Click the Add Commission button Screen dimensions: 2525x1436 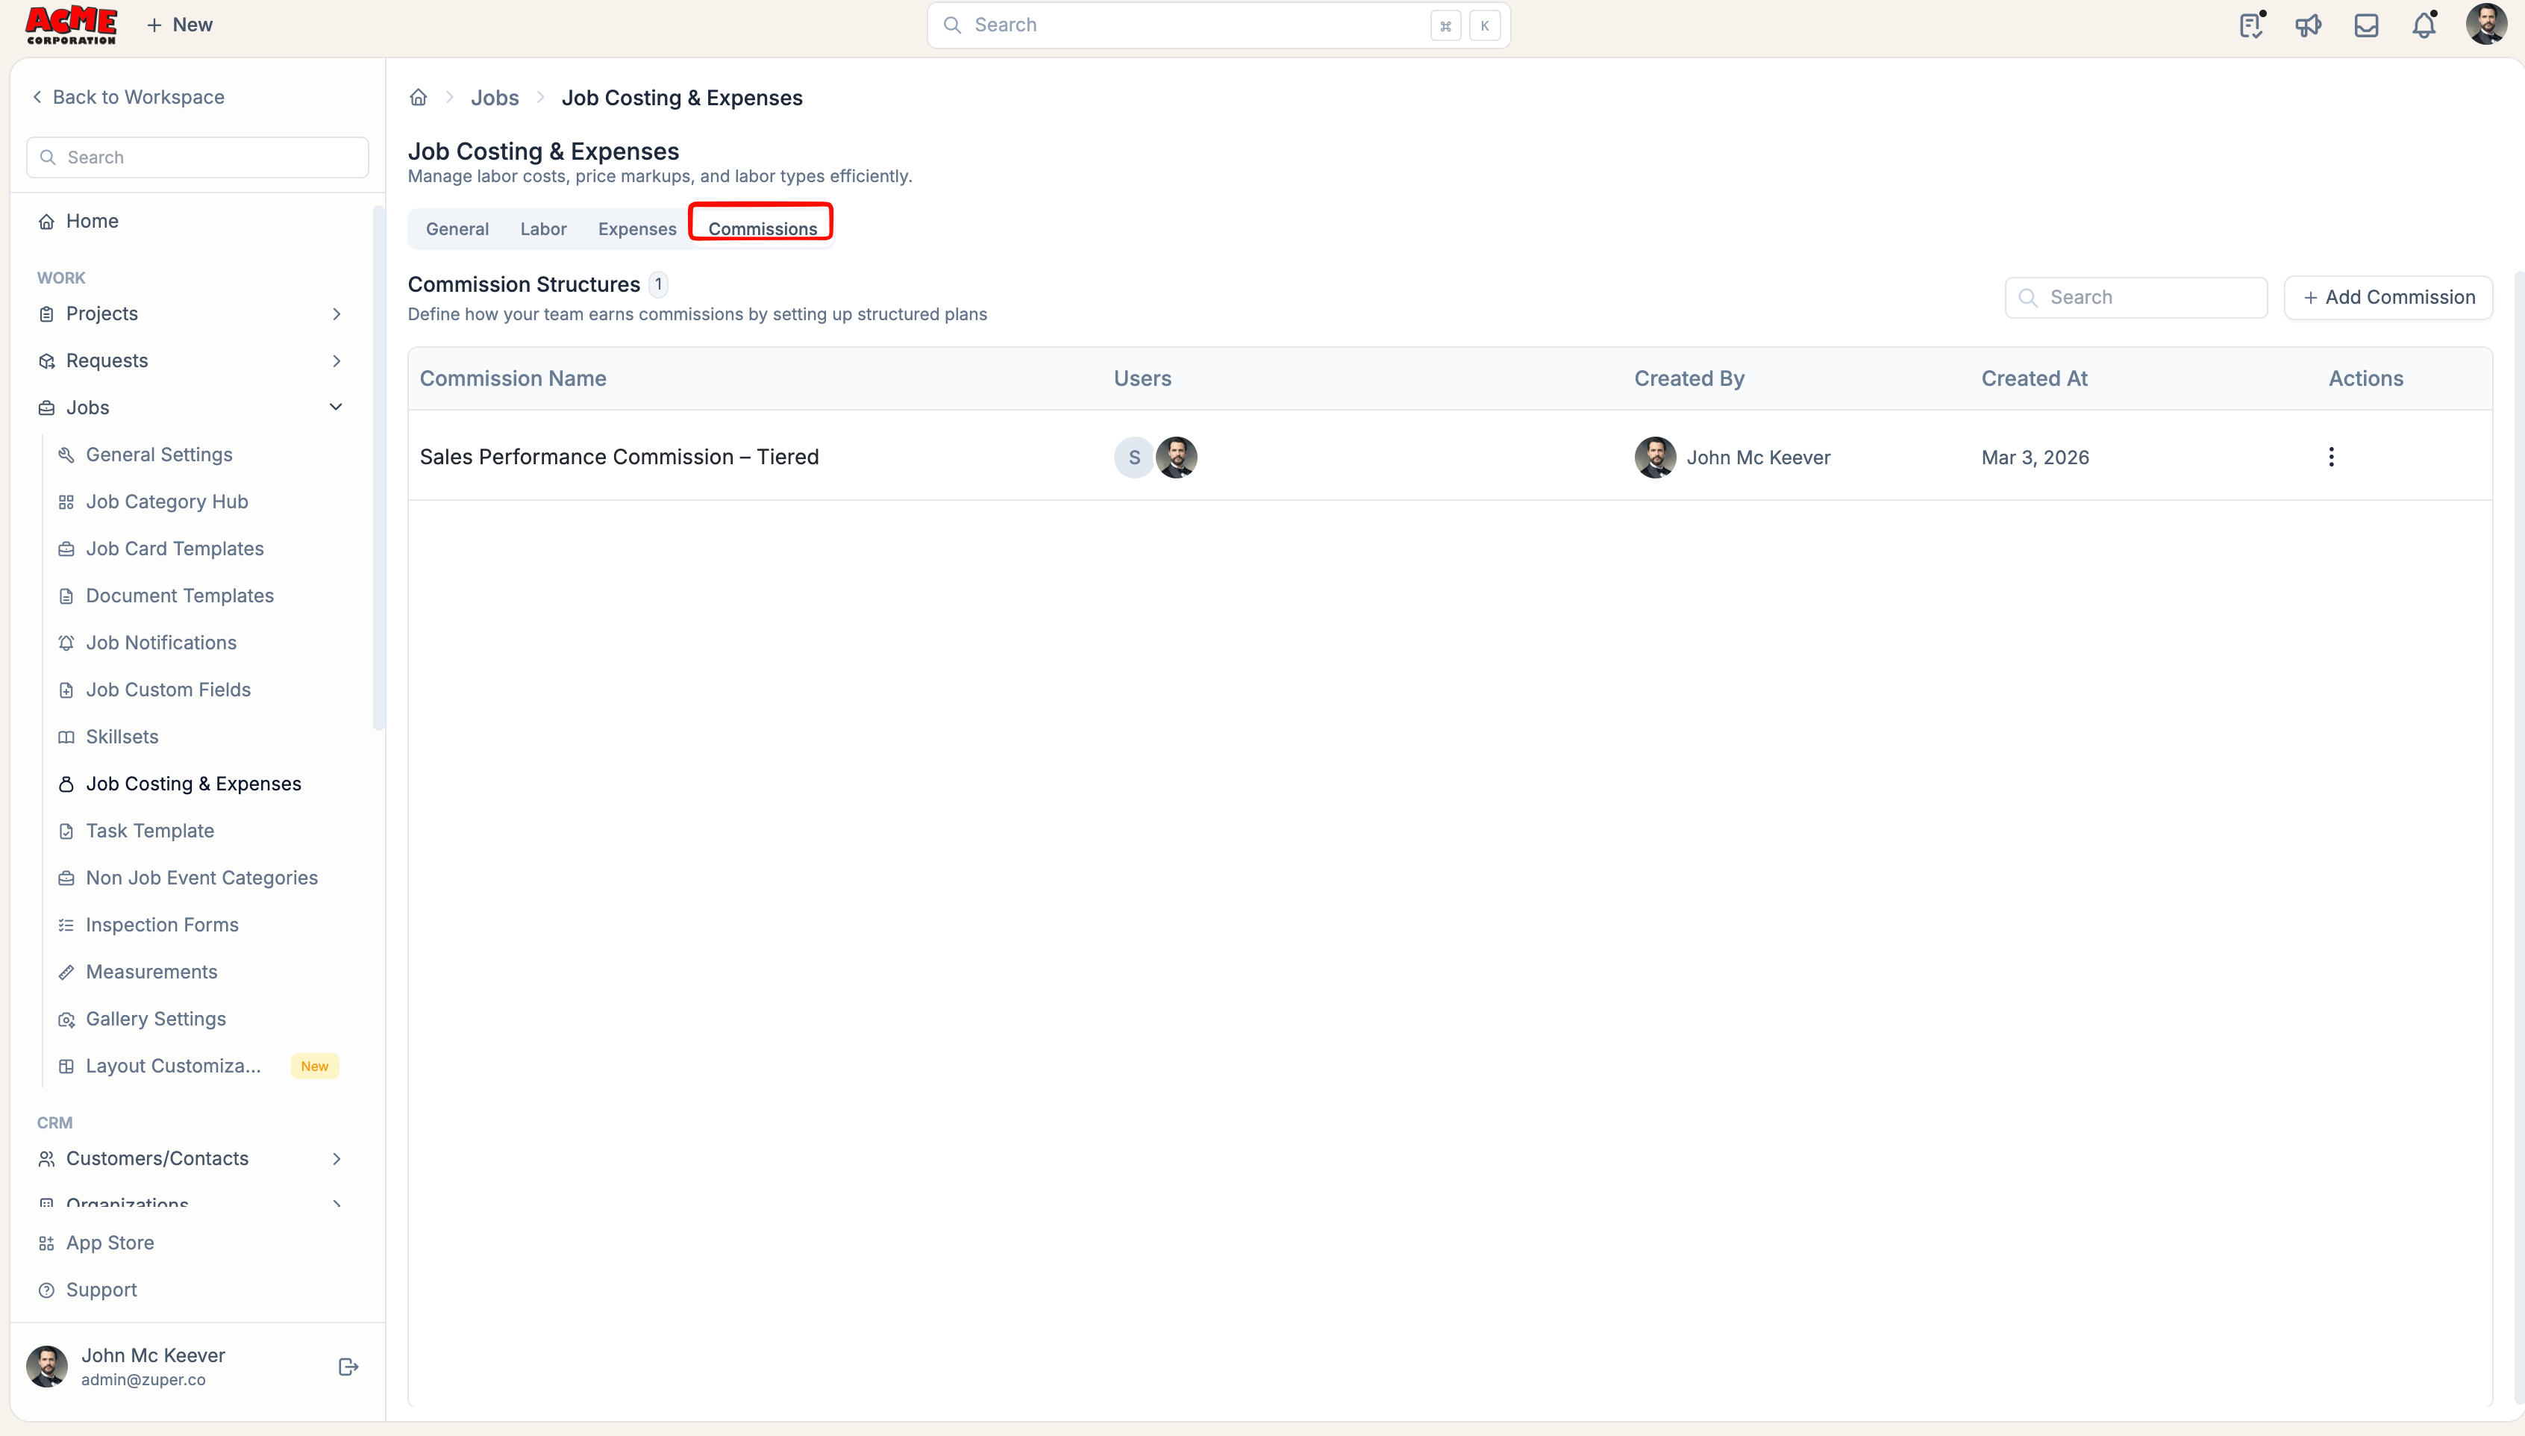2388,297
